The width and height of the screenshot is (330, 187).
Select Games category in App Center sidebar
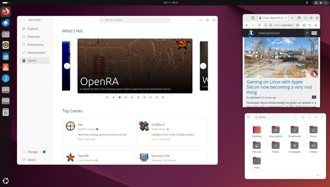pos(34,61)
